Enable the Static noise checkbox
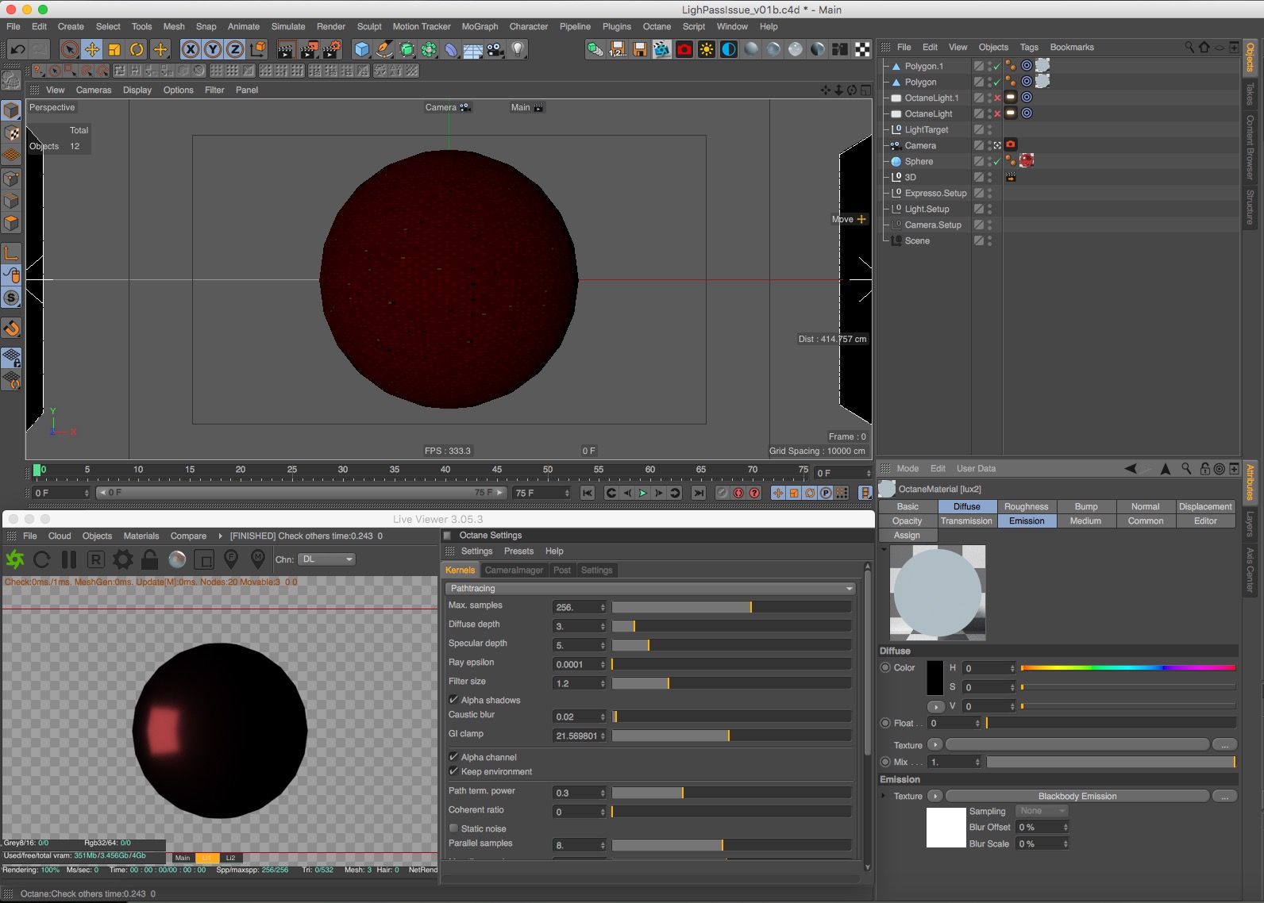This screenshot has width=1264, height=903. 454,828
